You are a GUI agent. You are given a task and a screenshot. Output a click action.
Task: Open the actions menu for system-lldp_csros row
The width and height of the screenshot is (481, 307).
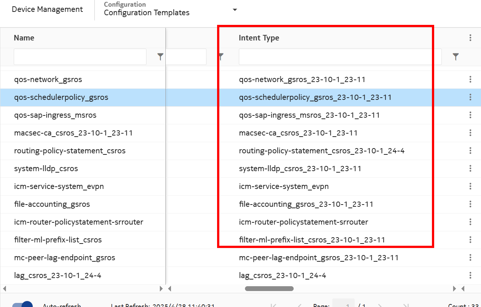(x=470, y=169)
